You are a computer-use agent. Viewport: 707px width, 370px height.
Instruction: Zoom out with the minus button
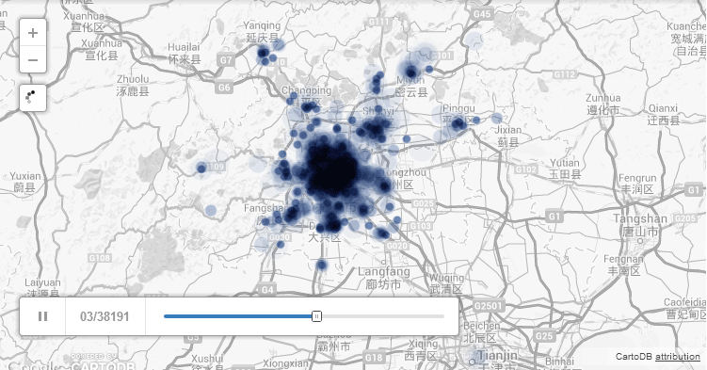[x=33, y=60]
